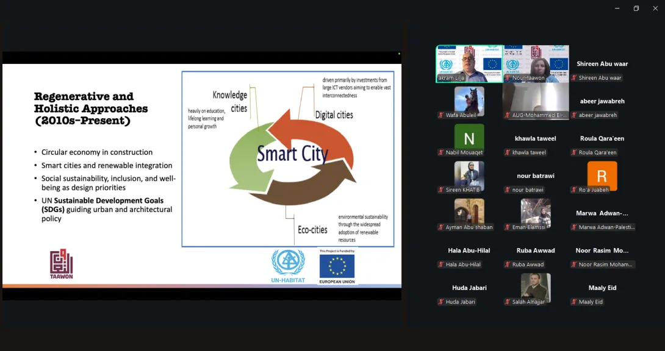
Task: Restore down the meeting window
Action: pyautogui.click(x=636, y=9)
